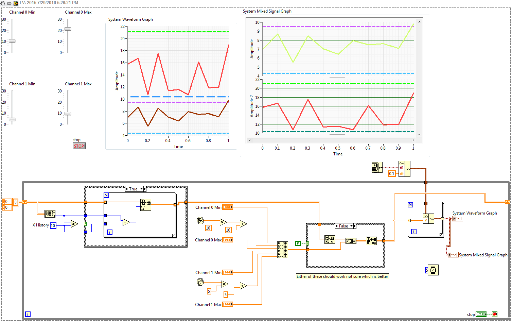Click the scroll left arrow on Mixed Signal Graph
Screen dimensions: 512x322
[250, 140]
